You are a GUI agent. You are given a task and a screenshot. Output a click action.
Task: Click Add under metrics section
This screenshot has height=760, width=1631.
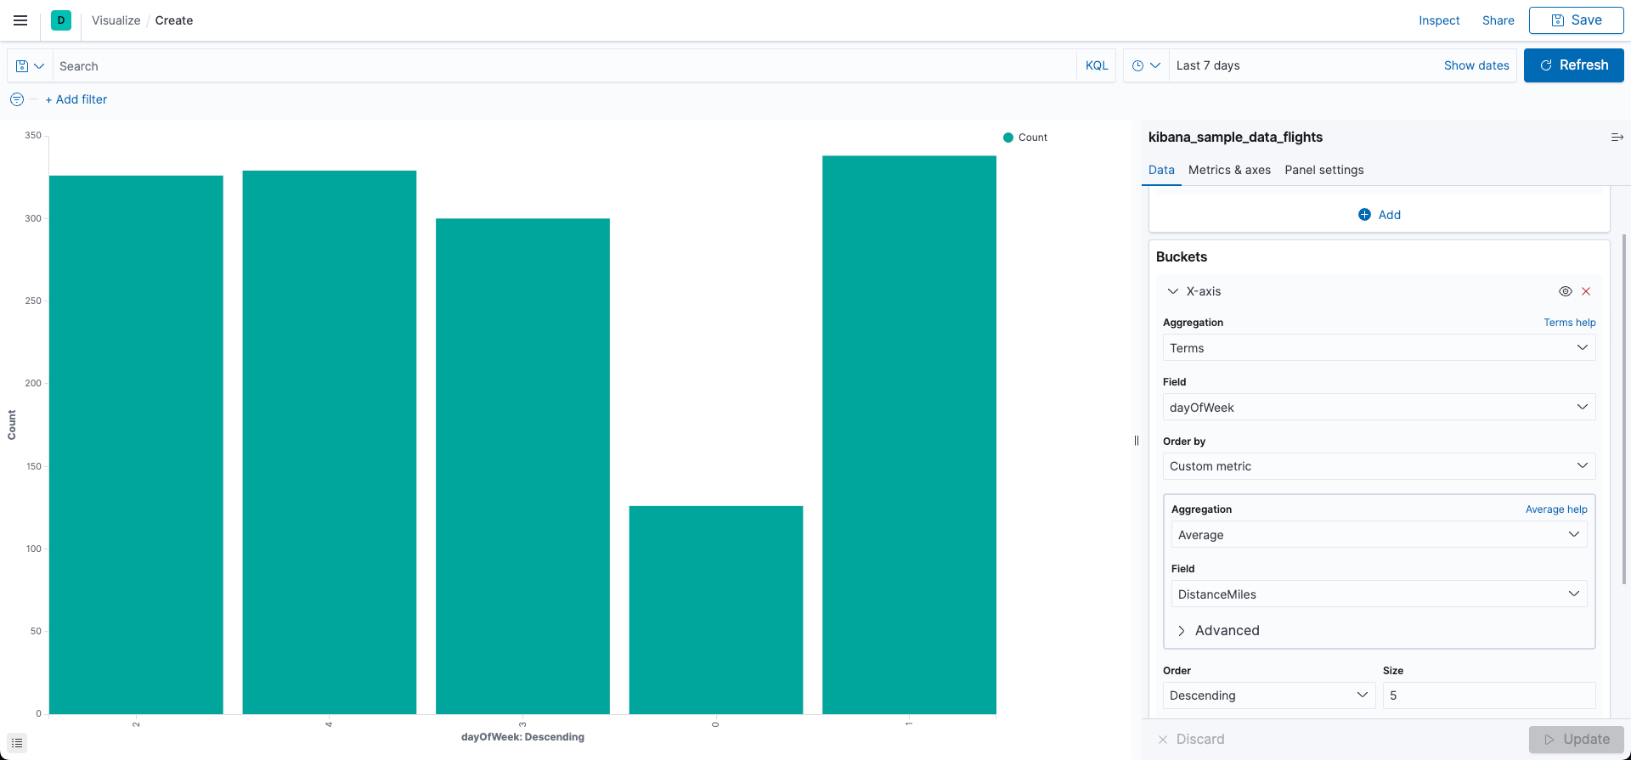(1380, 215)
